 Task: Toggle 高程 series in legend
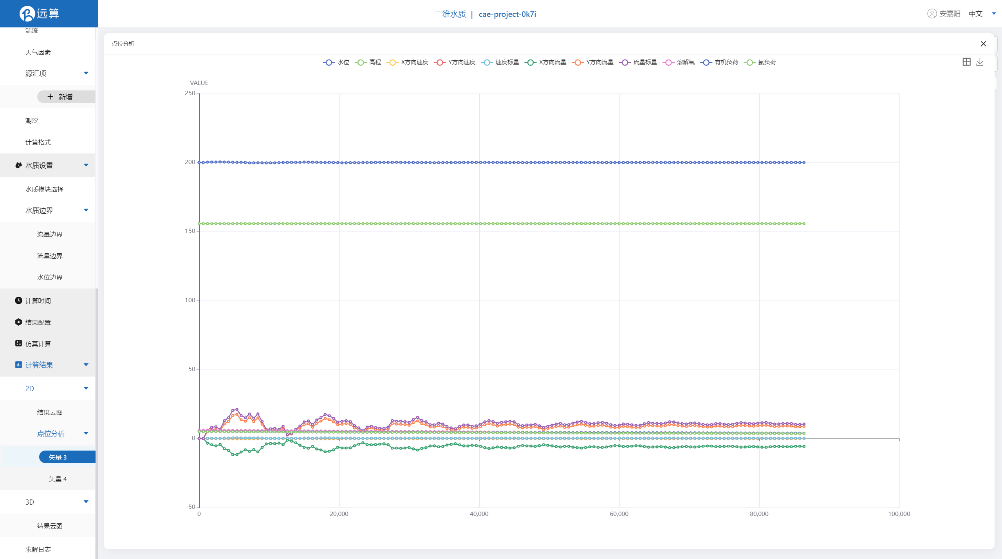(x=368, y=62)
